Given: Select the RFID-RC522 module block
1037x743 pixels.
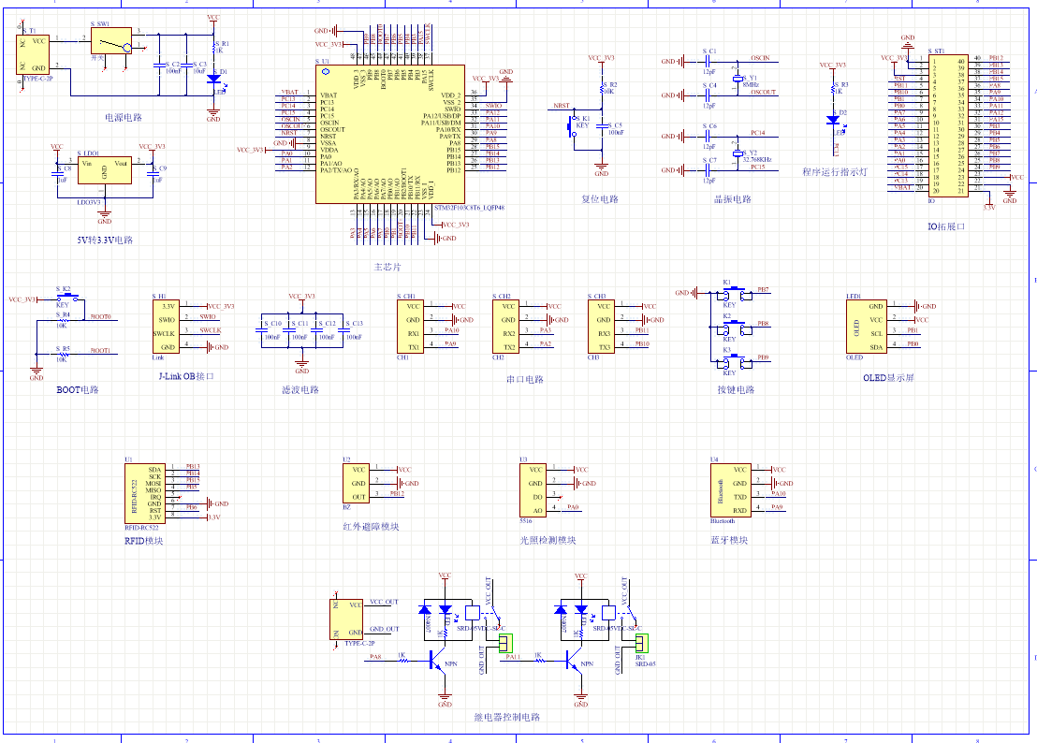Looking at the screenshot, I should pos(145,494).
